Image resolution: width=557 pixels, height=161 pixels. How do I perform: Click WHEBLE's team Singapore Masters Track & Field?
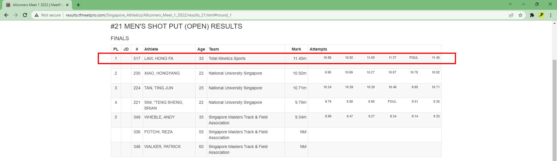tap(238, 120)
